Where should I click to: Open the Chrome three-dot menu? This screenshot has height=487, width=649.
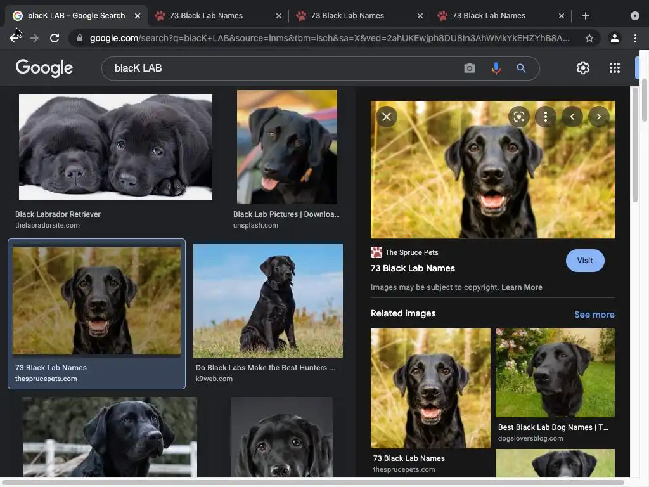click(635, 38)
